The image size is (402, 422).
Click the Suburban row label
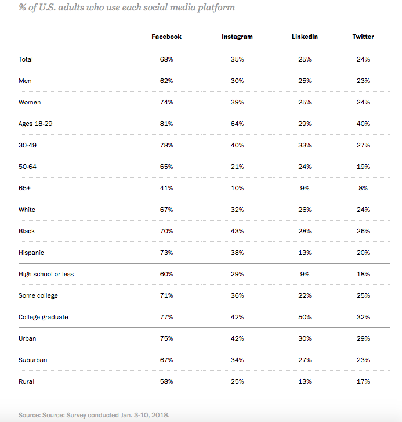pyautogui.click(x=33, y=360)
